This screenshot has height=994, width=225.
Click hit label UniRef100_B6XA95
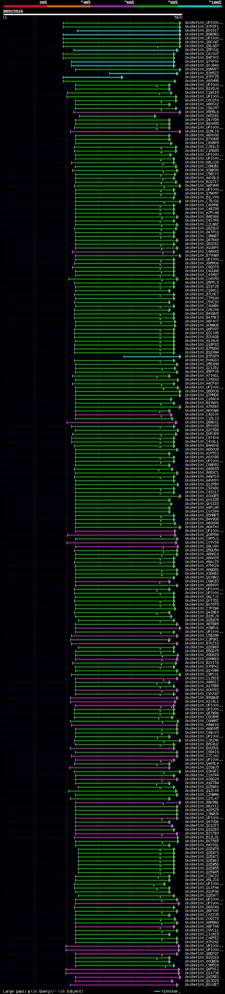202,124
